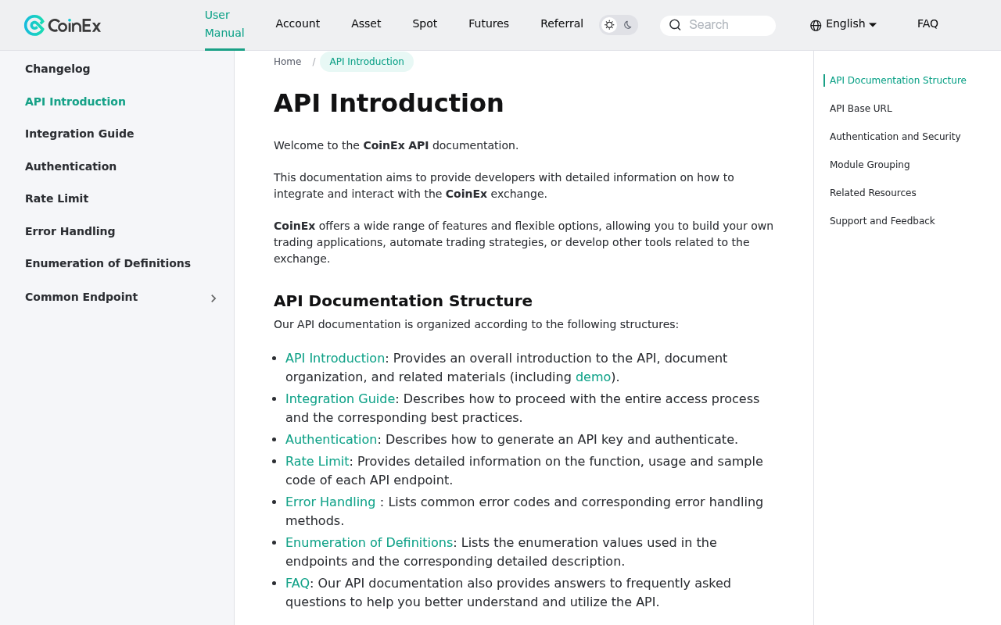The width and height of the screenshot is (1001, 625).
Task: Focus the Search input field
Action: (718, 25)
